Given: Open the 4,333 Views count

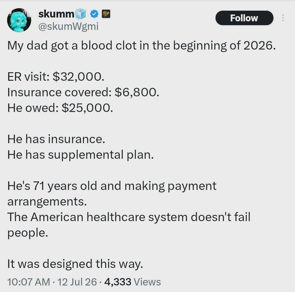Looking at the screenshot, I should click(x=133, y=282).
